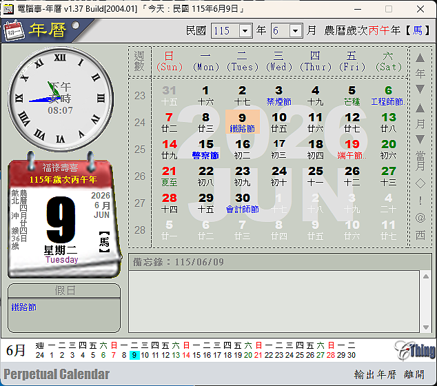Select June 25 十一 Thursday cell
Image resolution: width=437 pixels, height=386 pixels.
(316, 176)
